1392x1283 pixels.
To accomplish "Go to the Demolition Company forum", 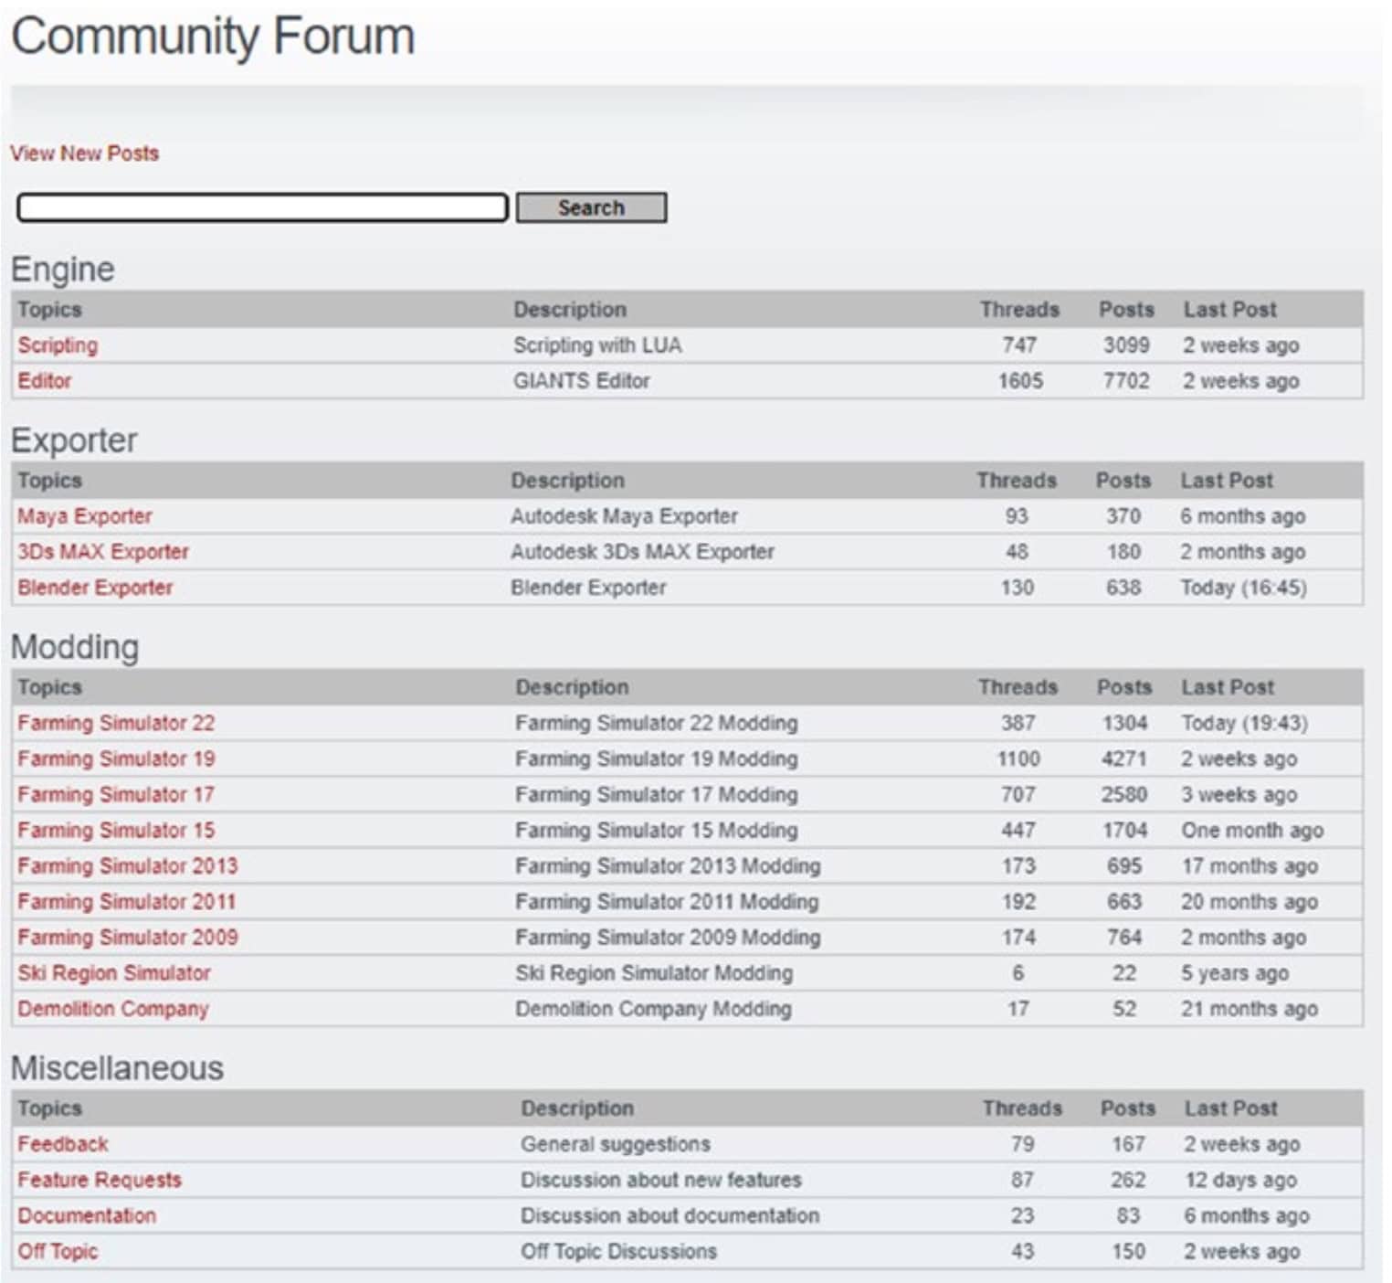I will pos(112,1009).
